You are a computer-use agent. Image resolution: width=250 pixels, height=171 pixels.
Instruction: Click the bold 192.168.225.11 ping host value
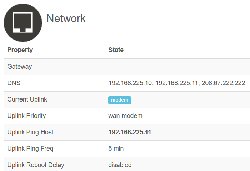tap(130, 132)
